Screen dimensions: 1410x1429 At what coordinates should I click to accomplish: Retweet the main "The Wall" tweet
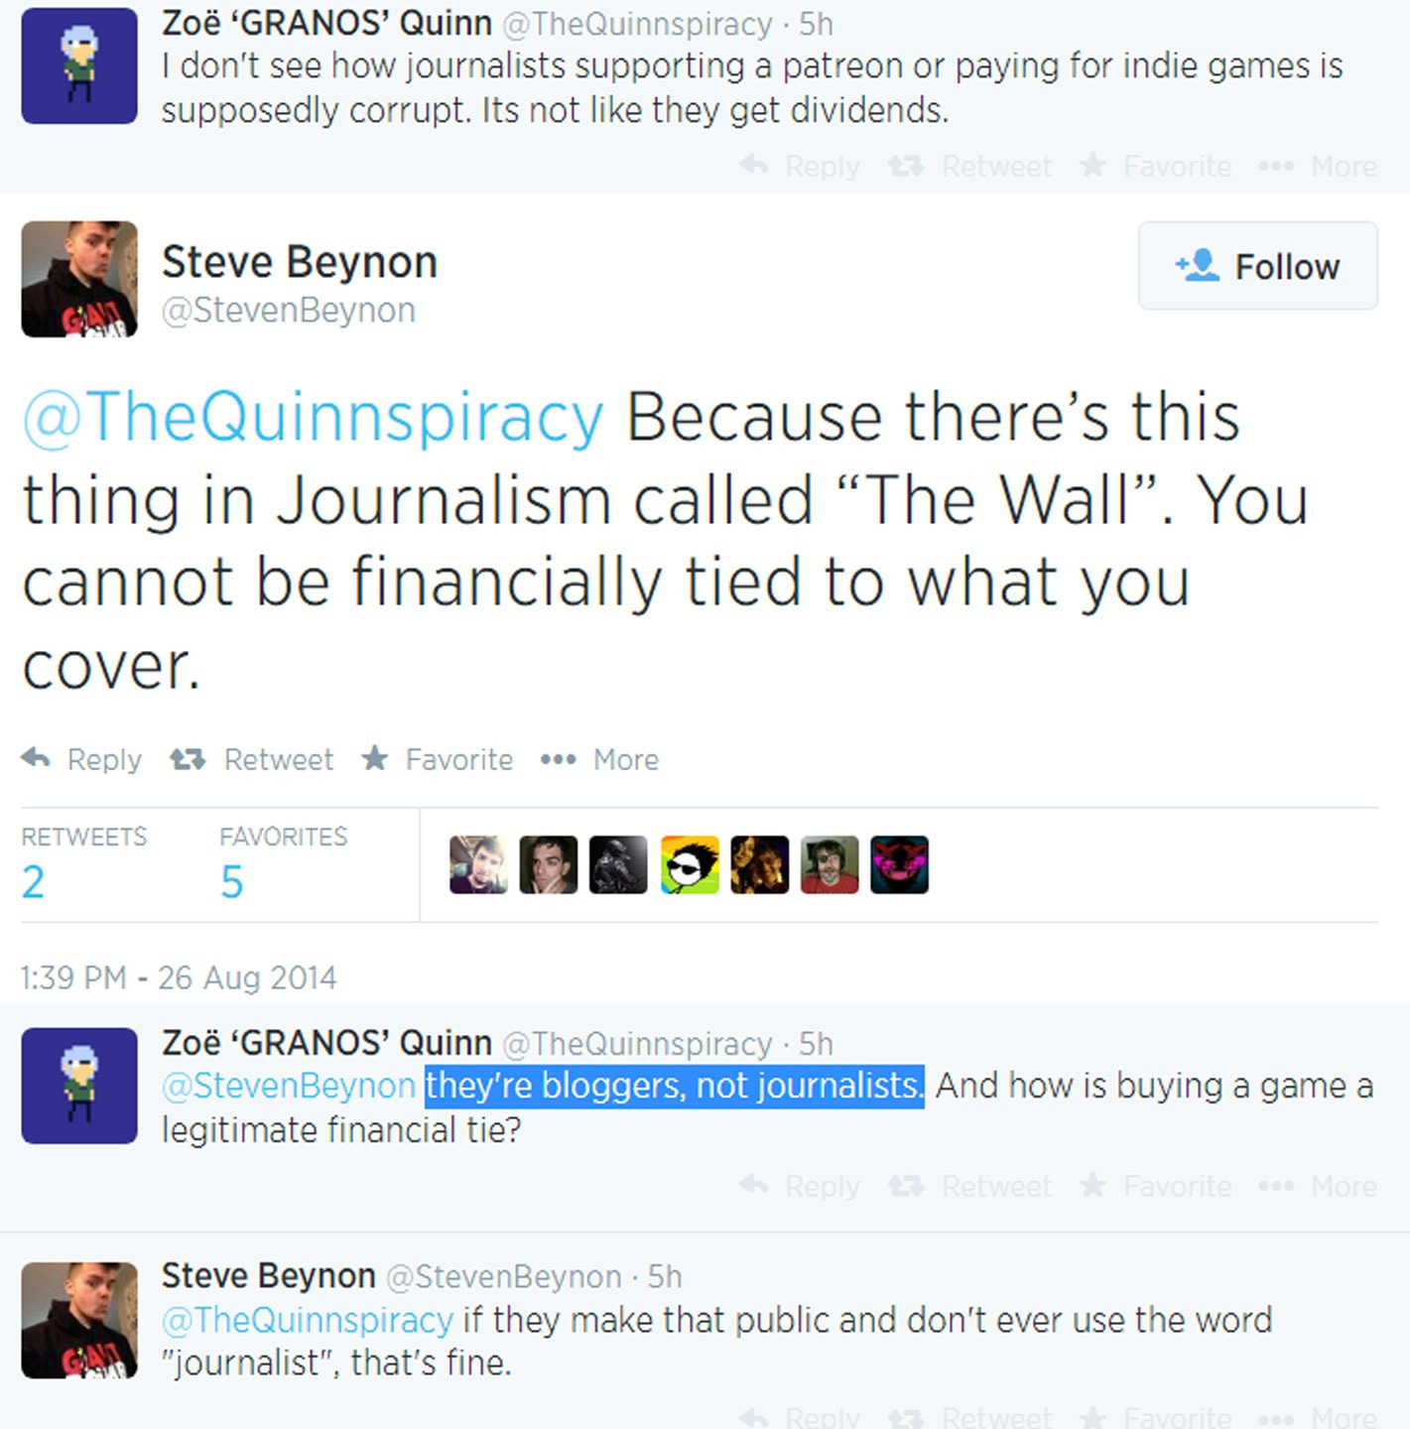[x=251, y=759]
